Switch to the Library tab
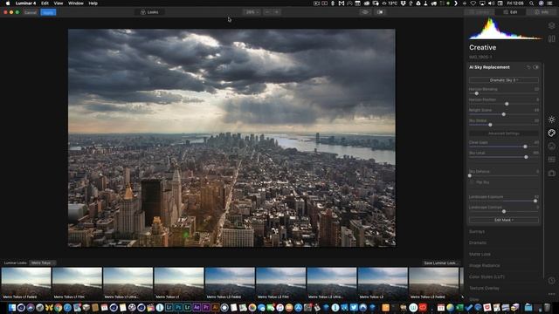 pyautogui.click(x=480, y=12)
